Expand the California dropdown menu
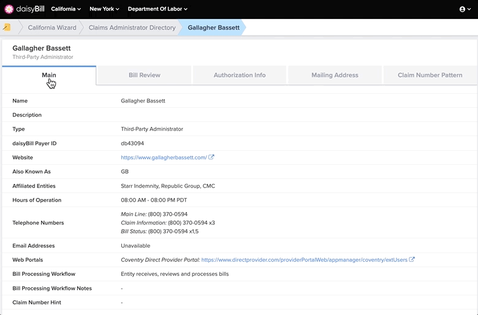The width and height of the screenshot is (478, 315). 66,9
